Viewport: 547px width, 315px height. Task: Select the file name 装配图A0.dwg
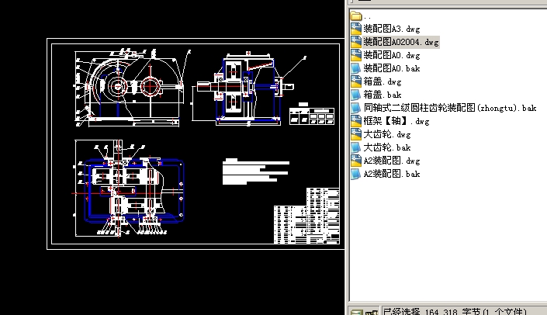click(392, 55)
